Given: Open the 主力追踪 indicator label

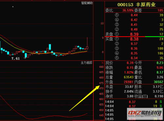Looking at the screenshot, I should click(x=87, y=63).
